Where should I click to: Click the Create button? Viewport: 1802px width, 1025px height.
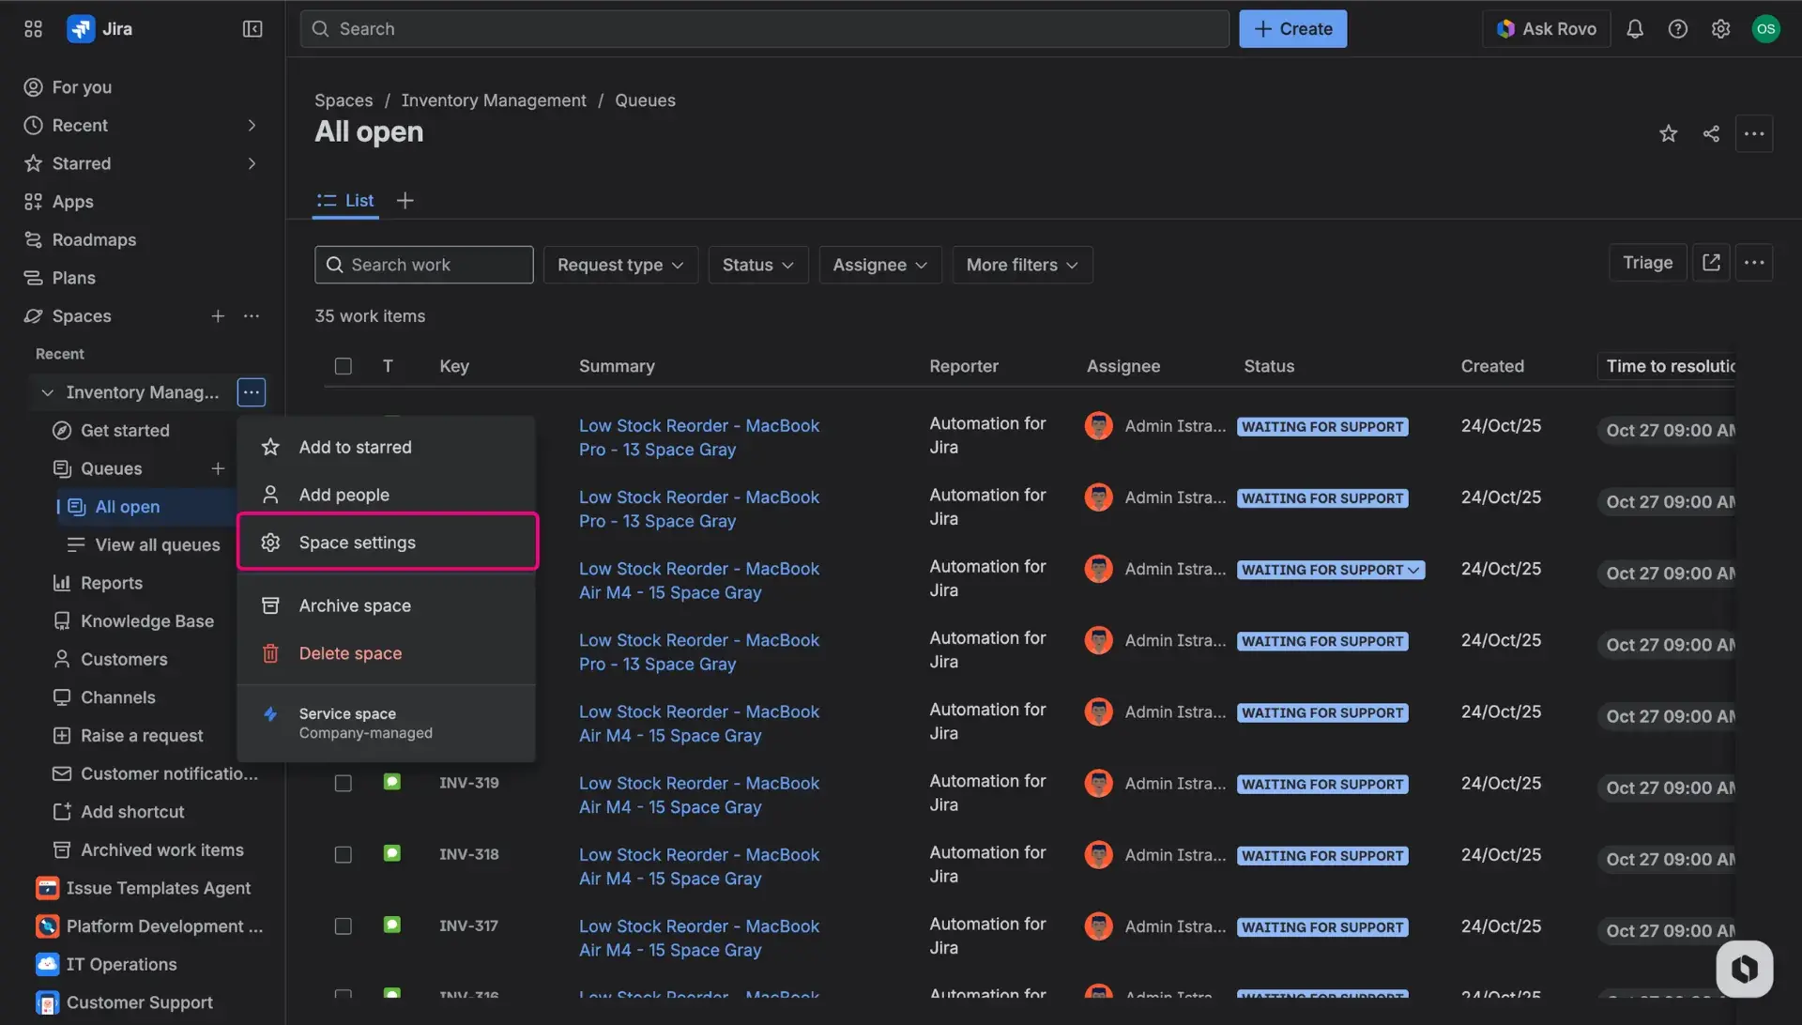pyautogui.click(x=1292, y=28)
